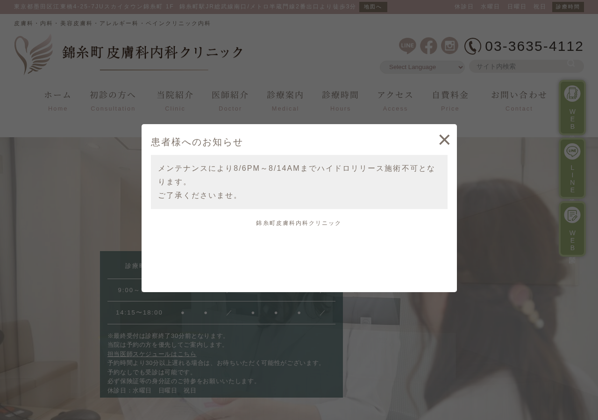598x420 pixels.
Task: Click the 錦糸町皮膚科内科クリニック header title
Action: pyautogui.click(x=153, y=52)
